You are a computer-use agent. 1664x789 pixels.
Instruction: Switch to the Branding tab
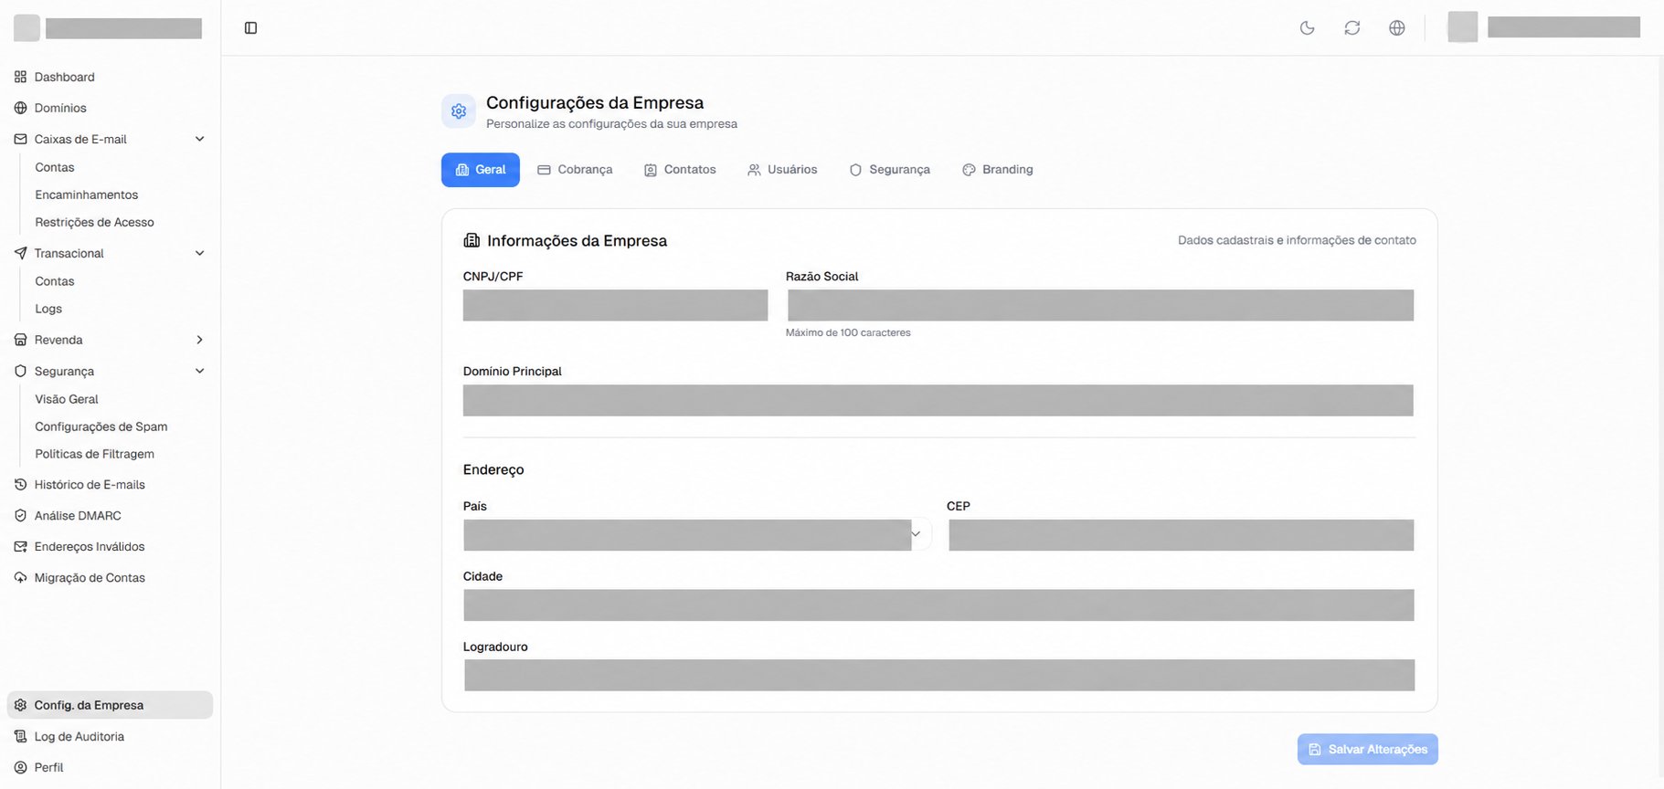[x=998, y=170]
